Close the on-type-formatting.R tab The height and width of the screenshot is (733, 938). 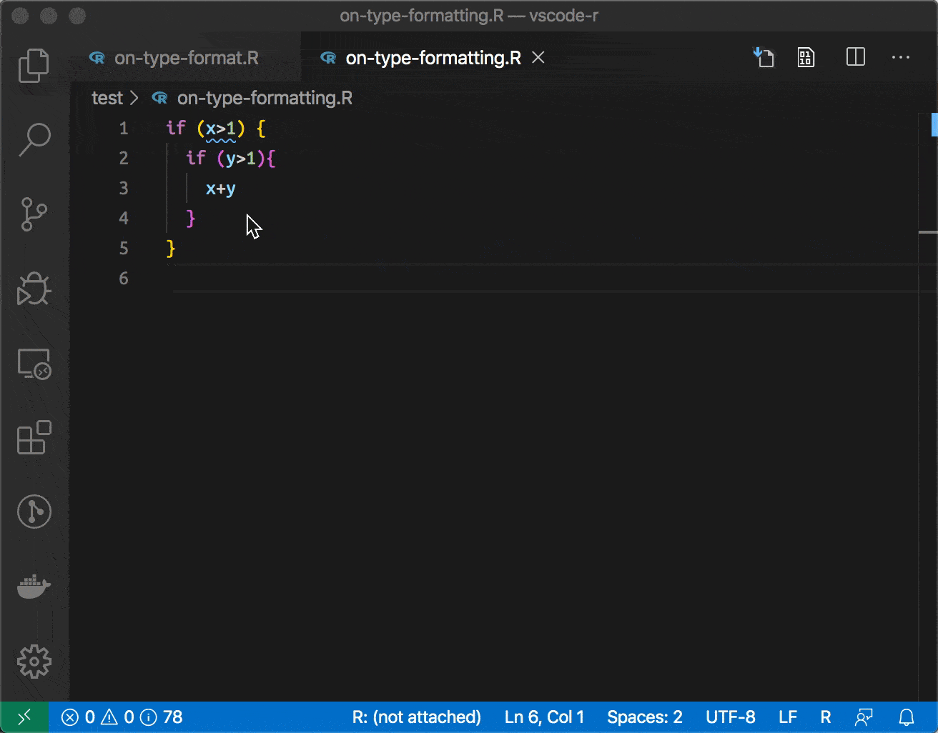click(x=538, y=57)
